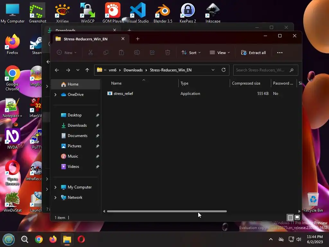Viewport: 329px width, 247px height.
Task: Open NVDA desktop shortcut
Action: coord(13,139)
